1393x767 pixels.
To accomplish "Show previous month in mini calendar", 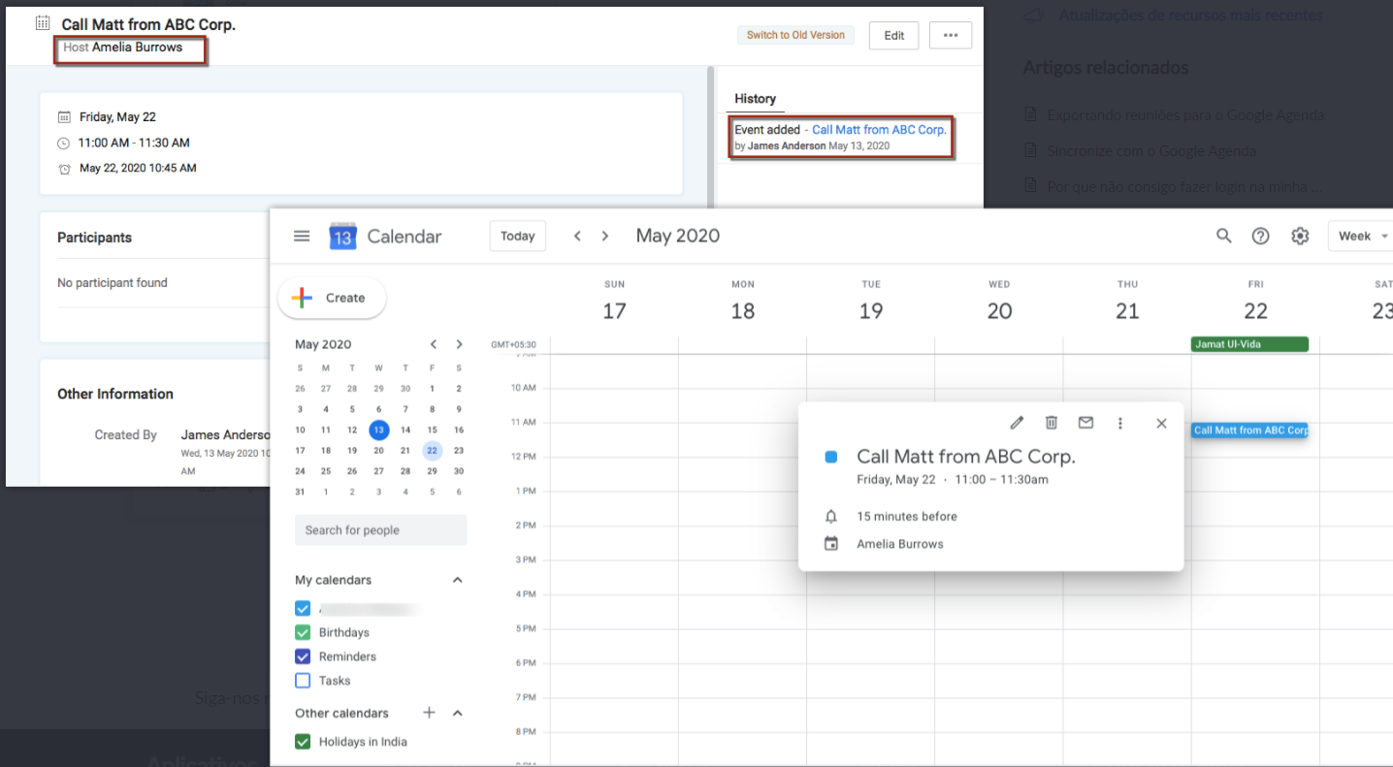I will [x=434, y=344].
